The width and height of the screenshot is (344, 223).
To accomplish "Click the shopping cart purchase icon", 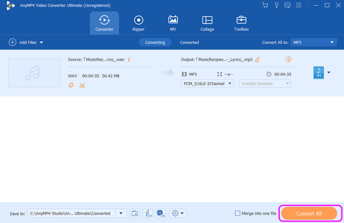I will pos(265,5).
